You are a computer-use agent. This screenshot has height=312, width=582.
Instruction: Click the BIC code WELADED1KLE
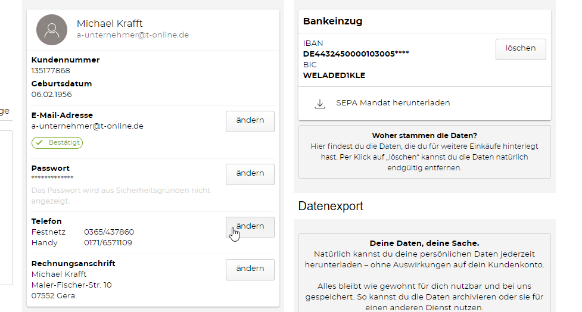334,76
